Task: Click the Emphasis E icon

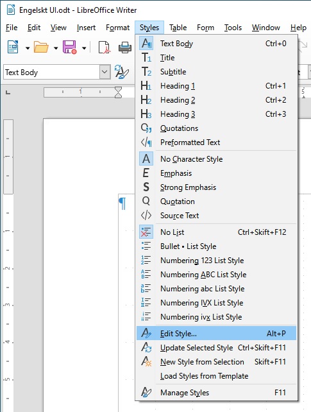Action: (x=146, y=173)
